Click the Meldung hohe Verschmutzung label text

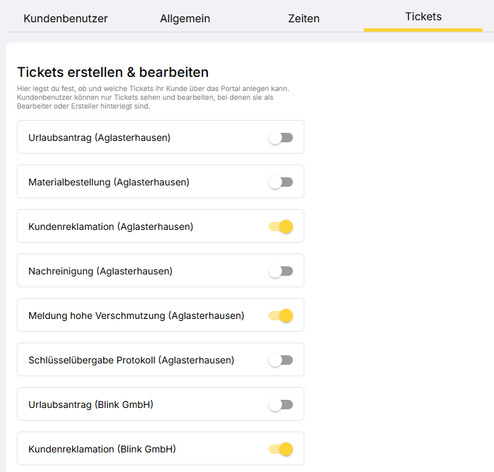click(136, 316)
